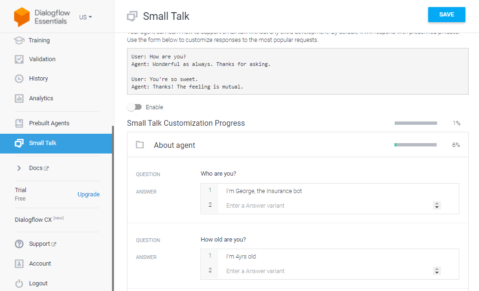
Task: Click the question text "How old are you?"
Action: [x=224, y=240]
